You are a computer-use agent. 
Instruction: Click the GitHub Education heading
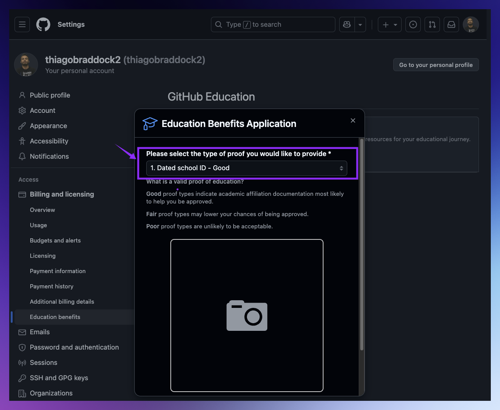click(x=211, y=97)
